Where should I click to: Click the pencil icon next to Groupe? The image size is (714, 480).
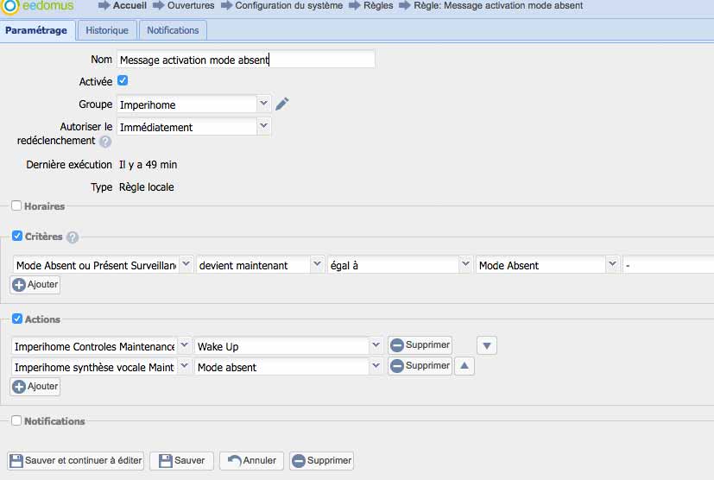(282, 104)
